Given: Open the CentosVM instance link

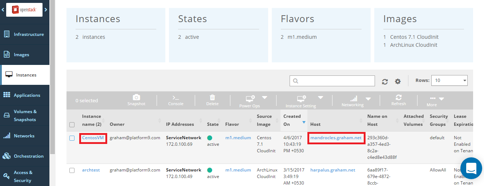Looking at the screenshot, I should [93, 138].
